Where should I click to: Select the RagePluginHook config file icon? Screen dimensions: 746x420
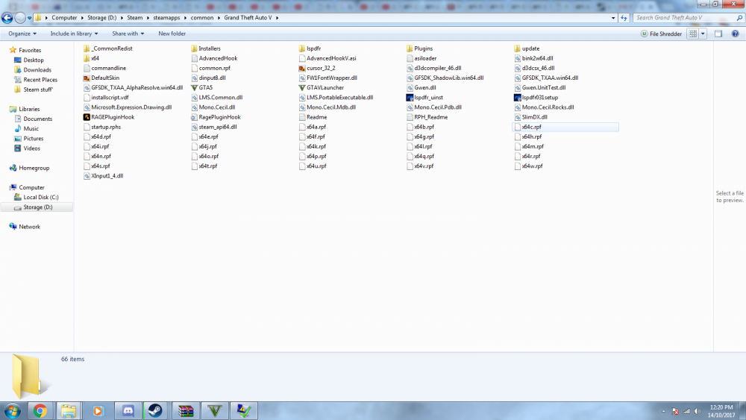click(x=194, y=117)
